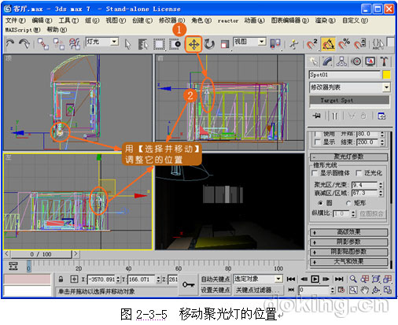Open the 文件 File menu
398x325 pixels.
(x=16, y=20)
